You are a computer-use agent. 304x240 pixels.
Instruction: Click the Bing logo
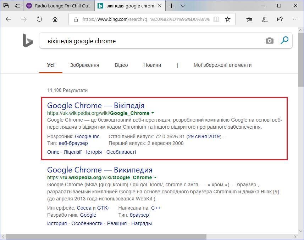click(28, 40)
